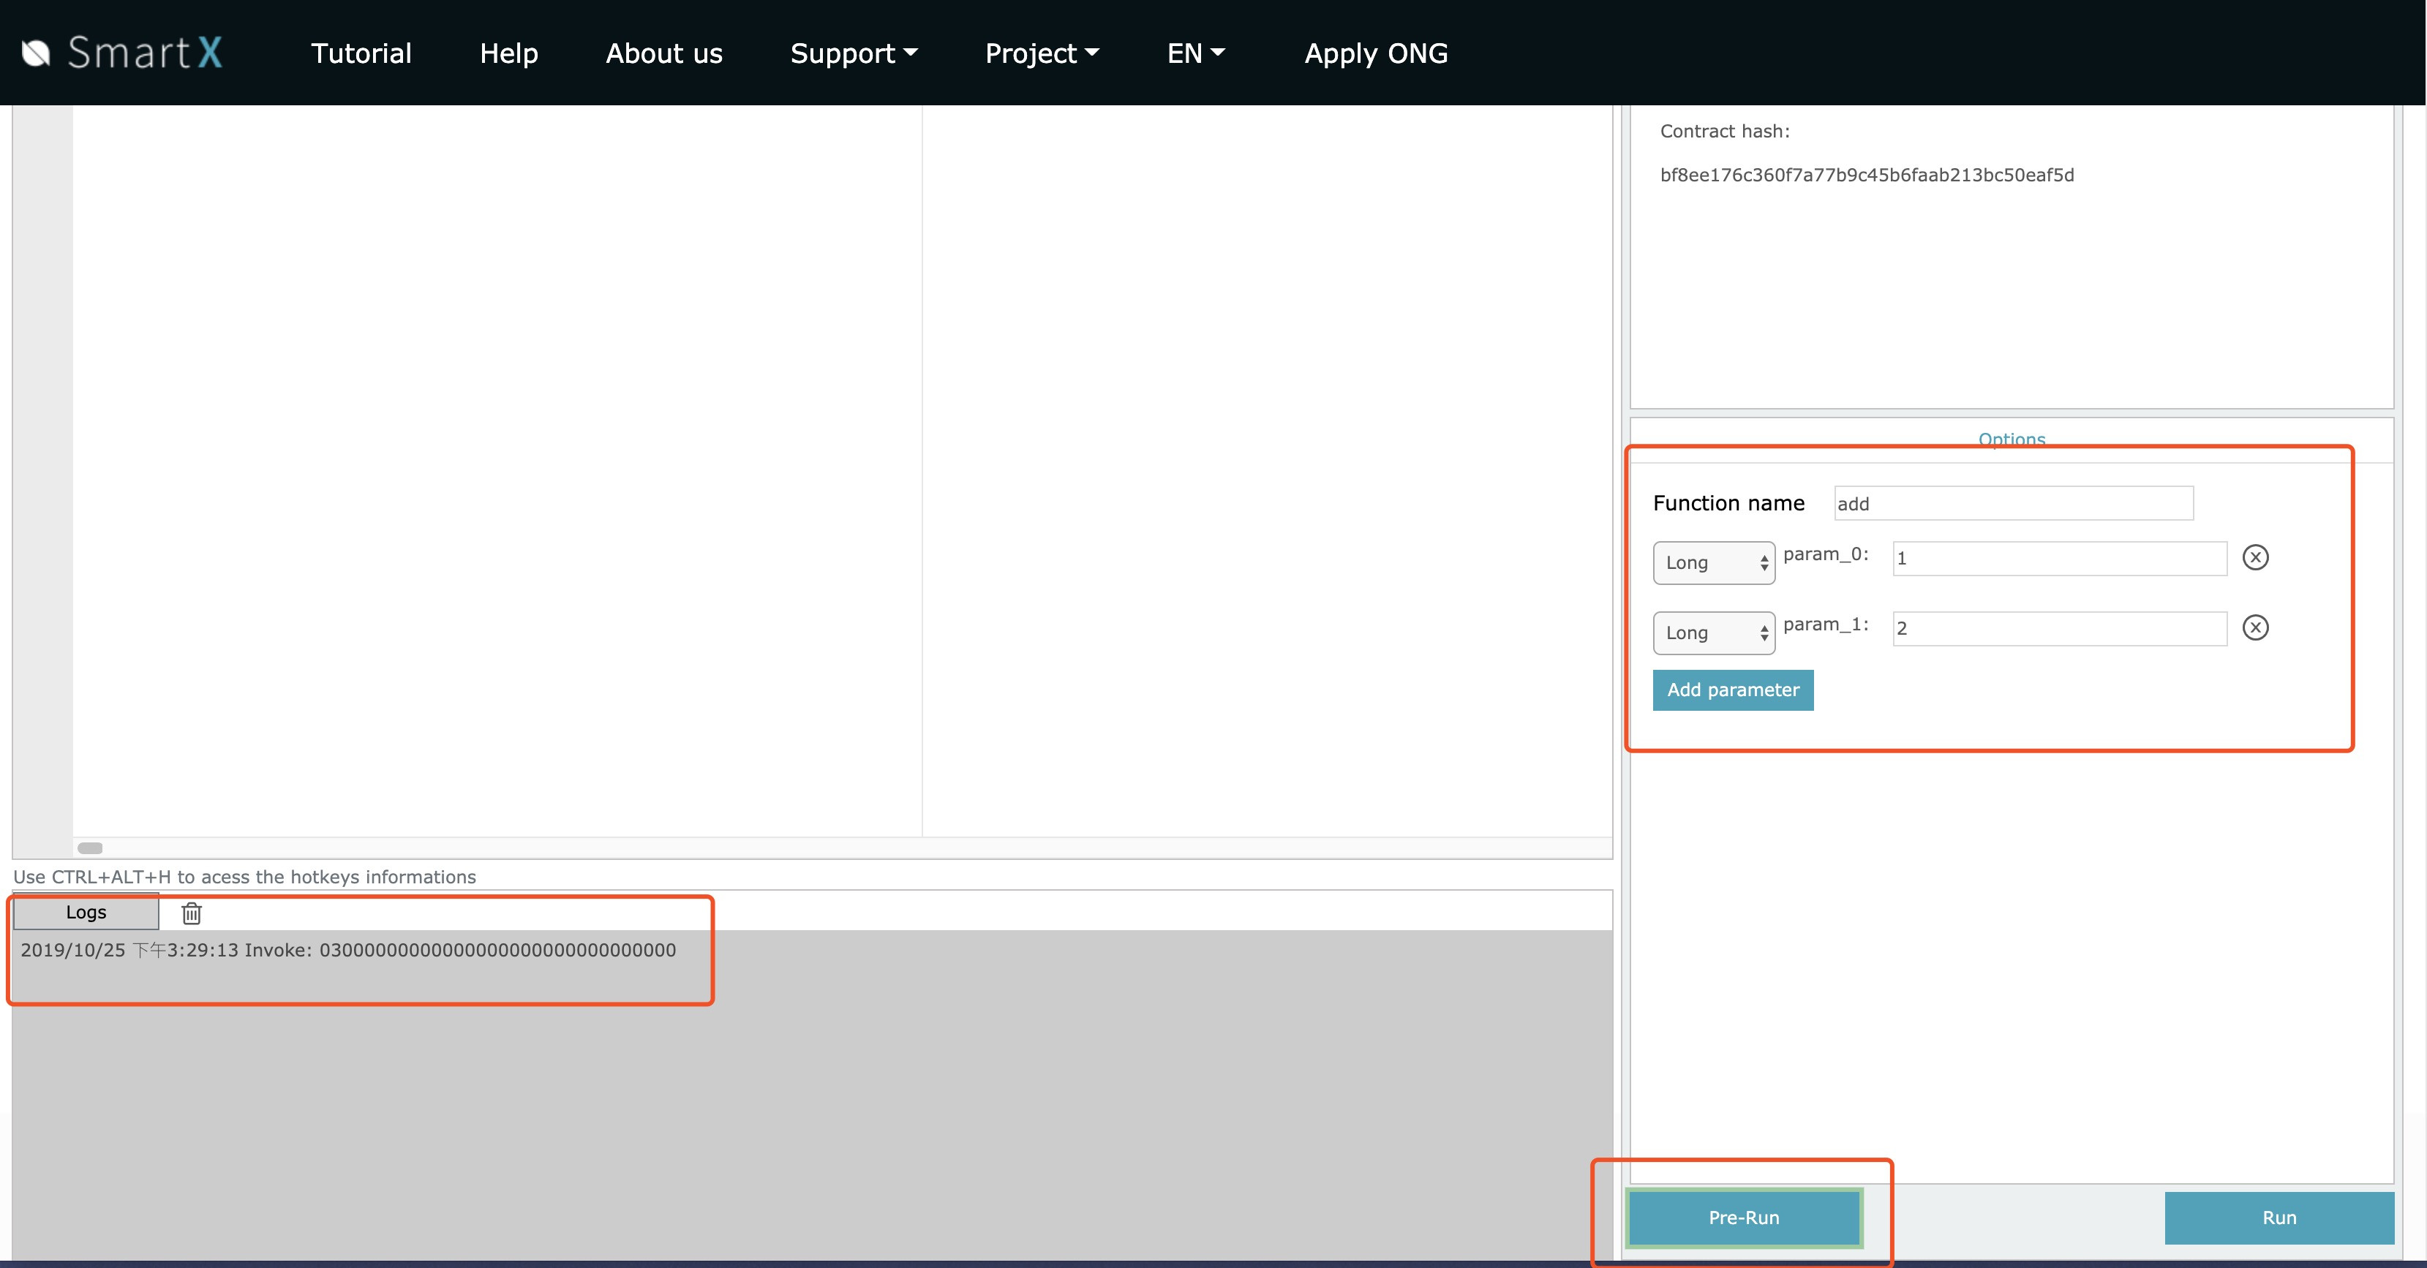Expand the Project menu
The image size is (2427, 1268).
point(1041,53)
